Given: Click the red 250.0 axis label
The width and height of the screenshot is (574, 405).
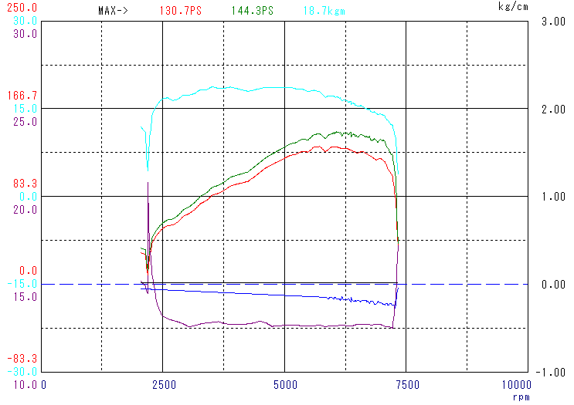Looking at the screenshot, I should pyautogui.click(x=22, y=7).
